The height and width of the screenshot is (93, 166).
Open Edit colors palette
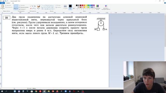point(98,7)
